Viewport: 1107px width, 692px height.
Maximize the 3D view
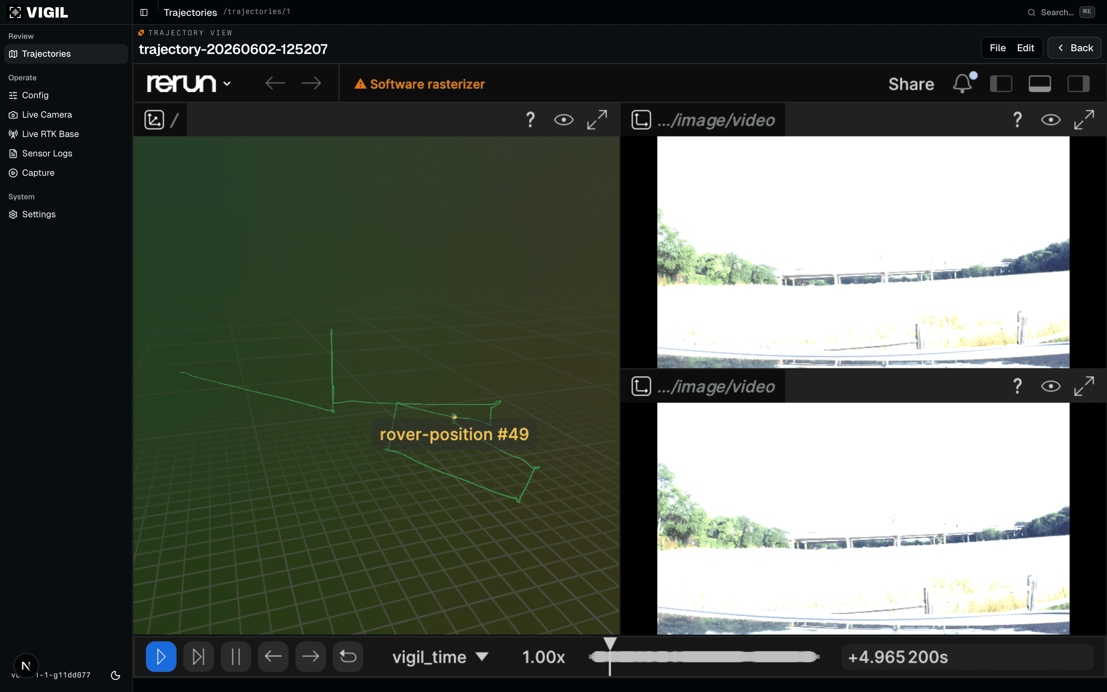click(597, 120)
